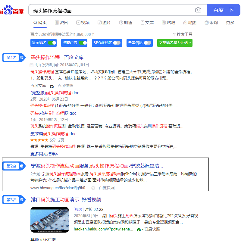Viewport: 241px width, 241px height.
Task: Enable the SEO难易度 switch
Action: click(117, 43)
